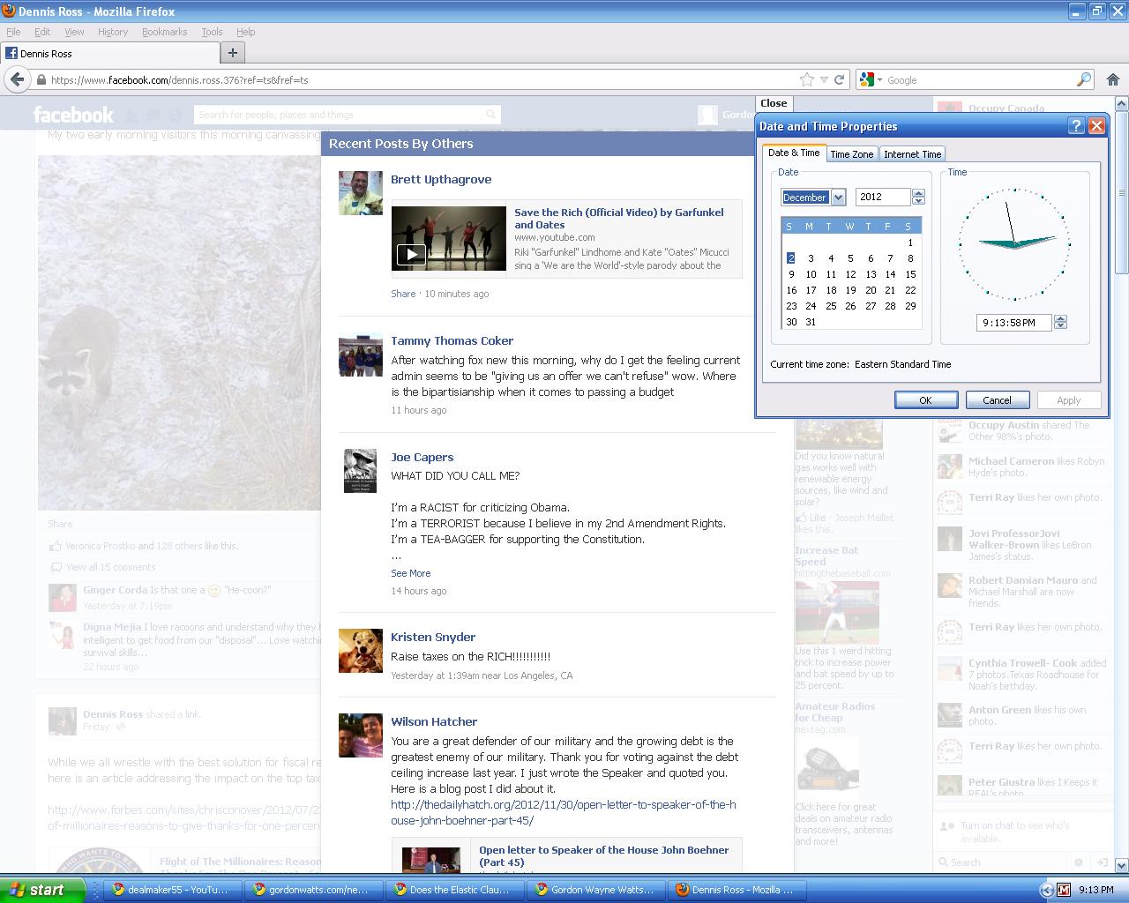
Task: Click OK in Date and Time Properties
Action: [x=926, y=400]
